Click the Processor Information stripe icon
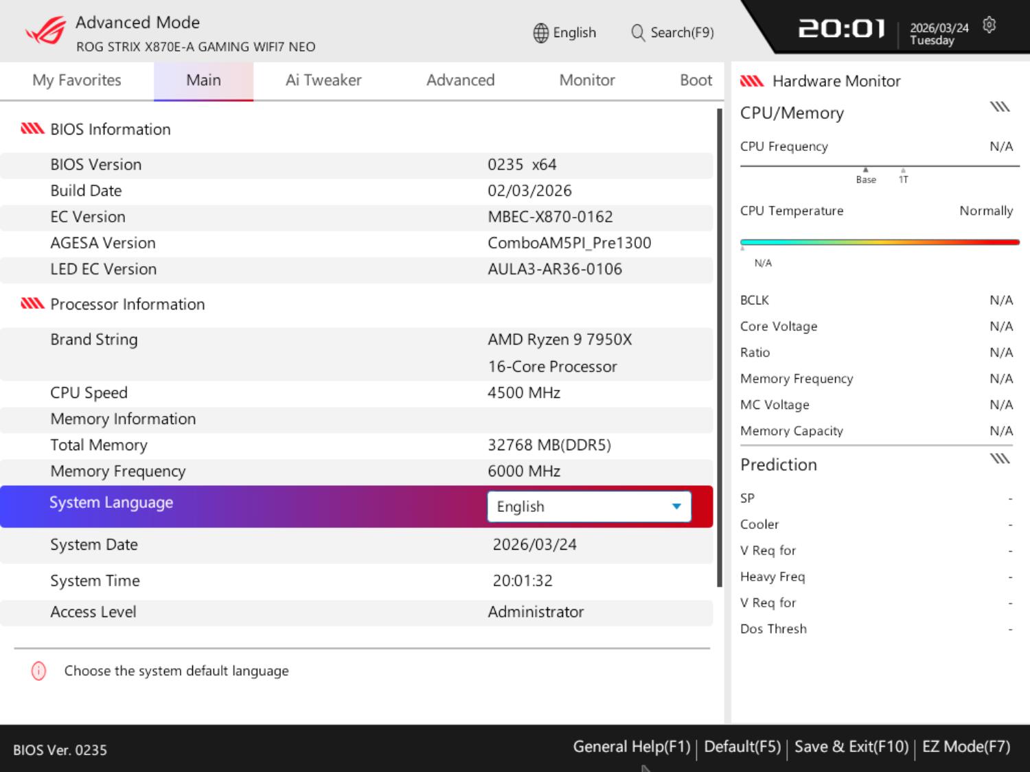 pyautogui.click(x=32, y=304)
